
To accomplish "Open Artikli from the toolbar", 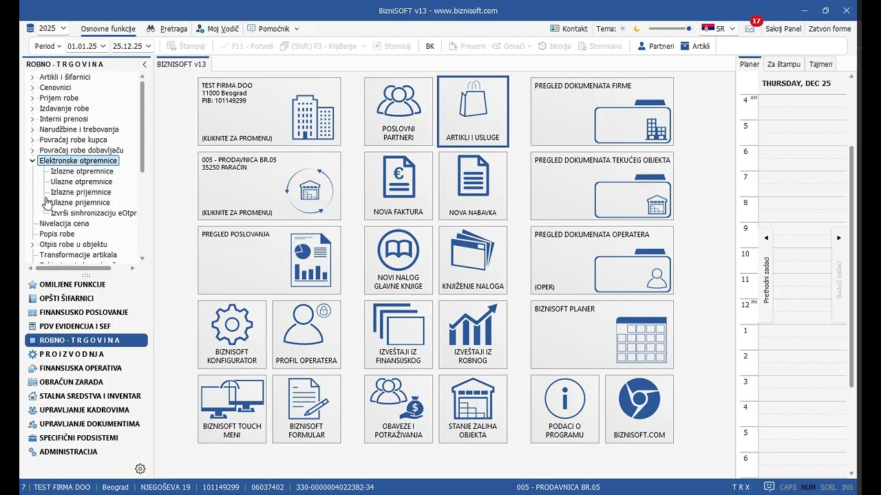I will click(695, 46).
